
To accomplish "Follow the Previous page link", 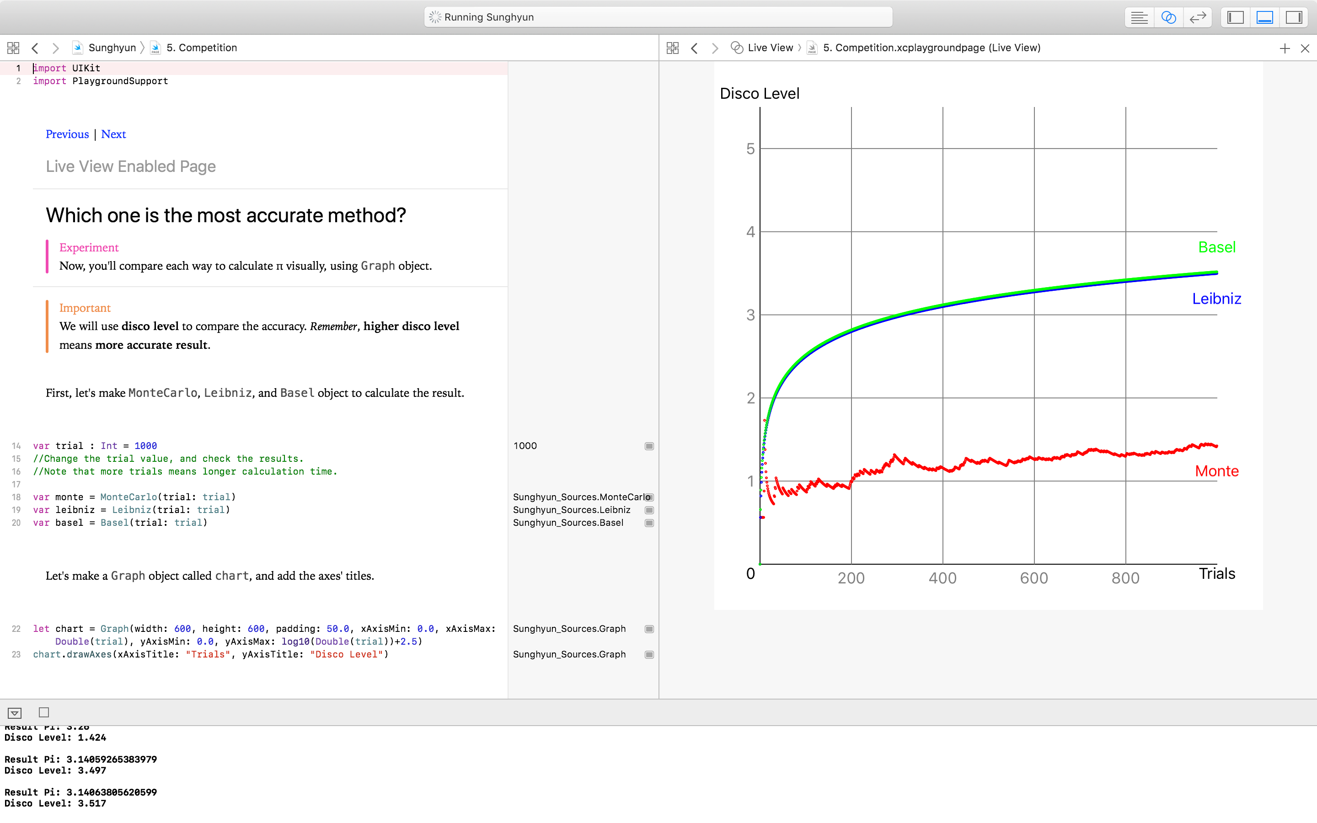I will pos(67,134).
